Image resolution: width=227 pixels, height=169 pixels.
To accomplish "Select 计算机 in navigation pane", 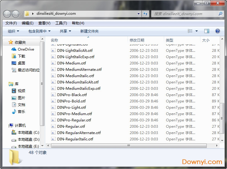I will (20, 125).
